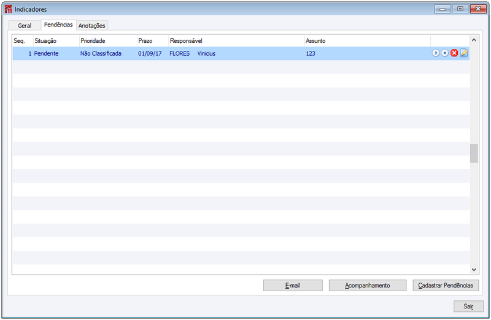Click Cadastrar Pendências button
Image resolution: width=491 pixels, height=320 pixels.
pyautogui.click(x=446, y=285)
